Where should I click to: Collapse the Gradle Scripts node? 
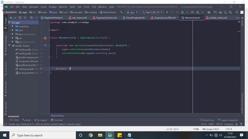[x=9, y=46]
